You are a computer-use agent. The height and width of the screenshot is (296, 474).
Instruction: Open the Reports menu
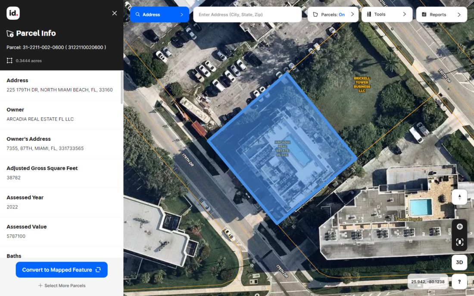point(439,14)
